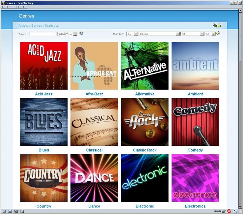The height and width of the screenshot is (214, 243).
Task: Open the Blues genre text link
Action: (x=44, y=150)
